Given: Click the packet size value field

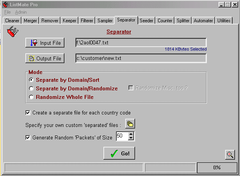Looking at the screenshot, I should pyautogui.click(x=121, y=136).
